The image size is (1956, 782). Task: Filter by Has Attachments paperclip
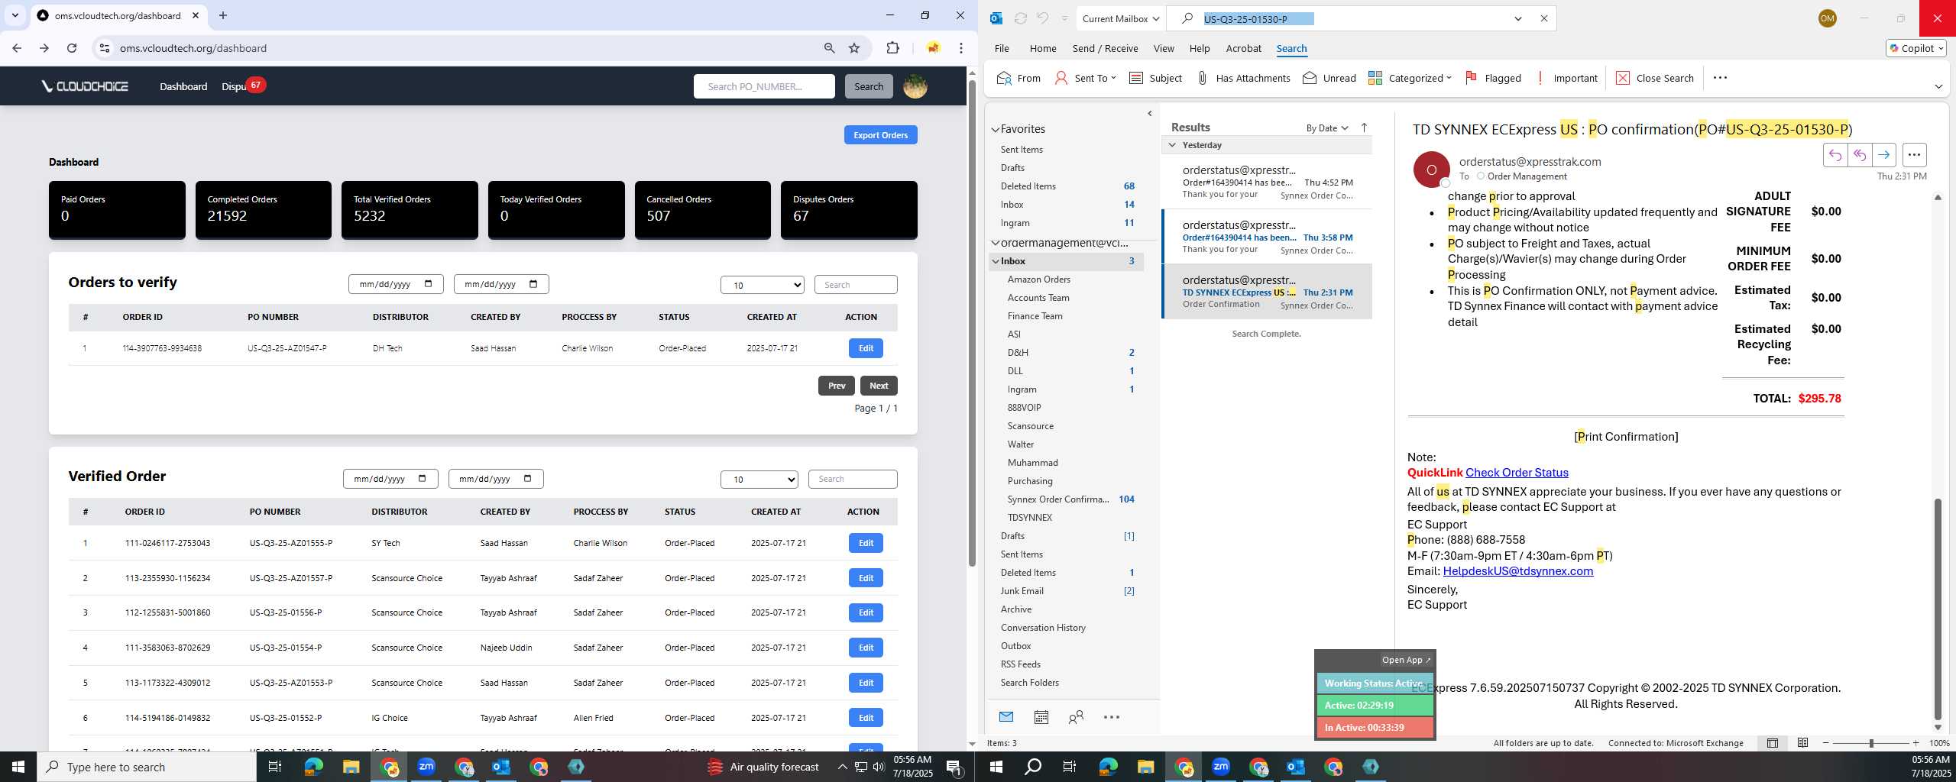click(1243, 78)
